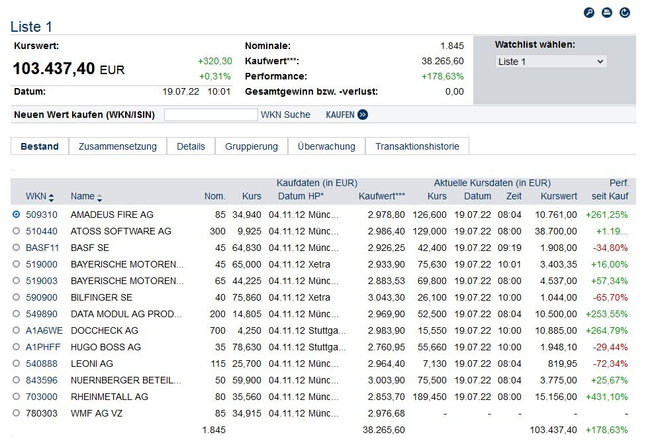Select the HUGO BOSS AG radio button
This screenshot has width=648, height=445.
17,347
